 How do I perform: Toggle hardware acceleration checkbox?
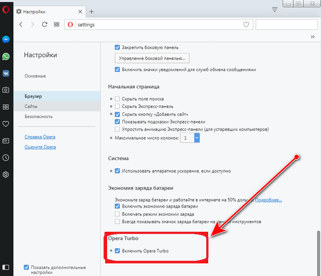(117, 171)
